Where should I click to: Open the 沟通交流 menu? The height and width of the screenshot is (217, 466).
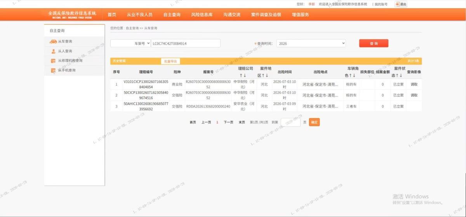(x=232, y=15)
